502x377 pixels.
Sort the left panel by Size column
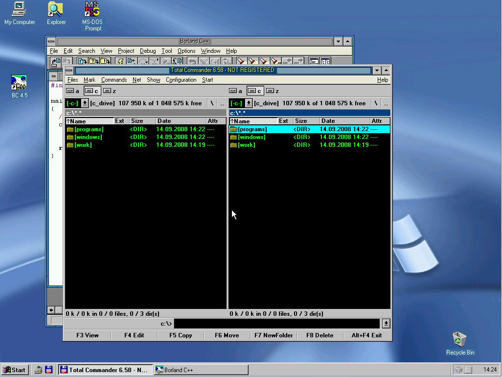pyautogui.click(x=143, y=121)
